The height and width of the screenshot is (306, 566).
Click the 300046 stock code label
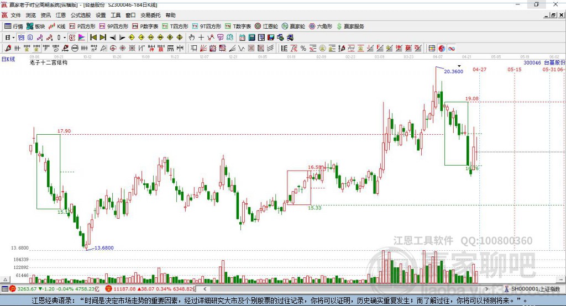532,63
